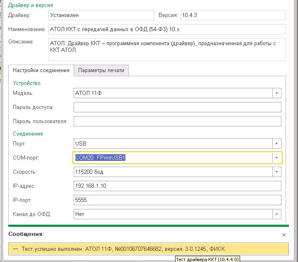Expand the Порт dropdown list

[277, 143]
